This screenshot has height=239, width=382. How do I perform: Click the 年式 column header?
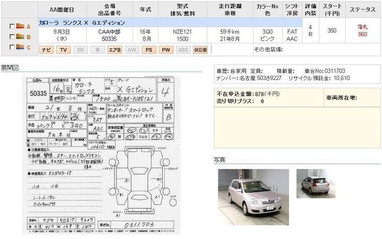coord(146,10)
